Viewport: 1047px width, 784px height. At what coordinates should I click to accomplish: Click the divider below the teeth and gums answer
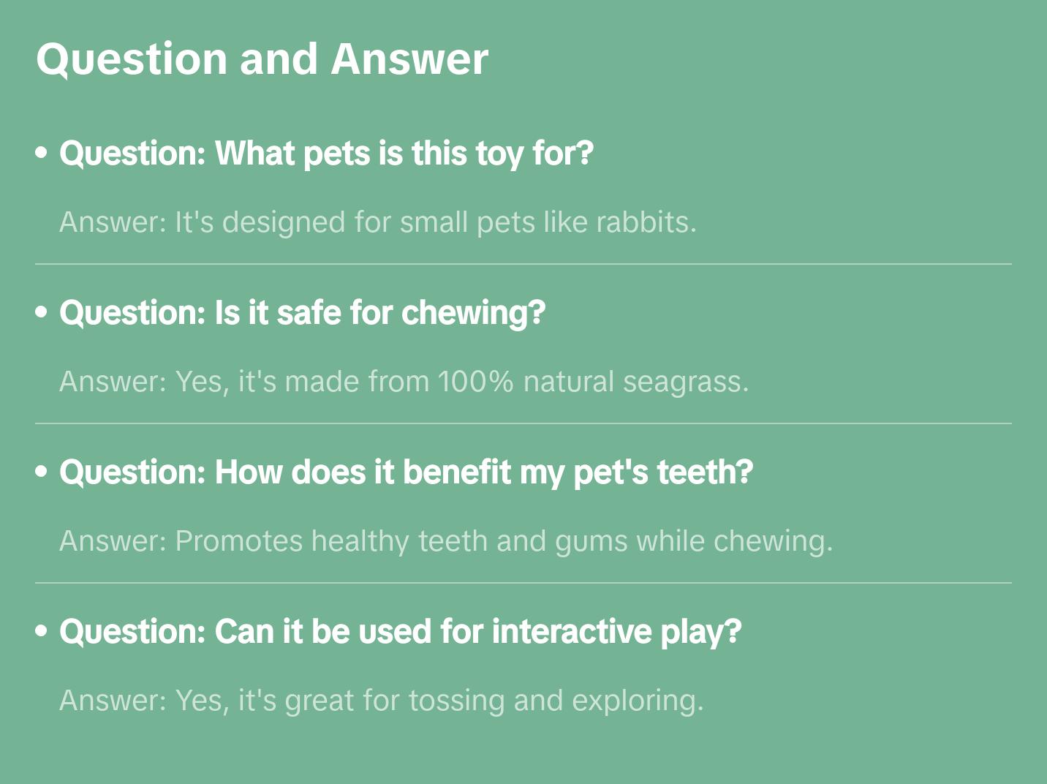pyautogui.click(x=523, y=583)
